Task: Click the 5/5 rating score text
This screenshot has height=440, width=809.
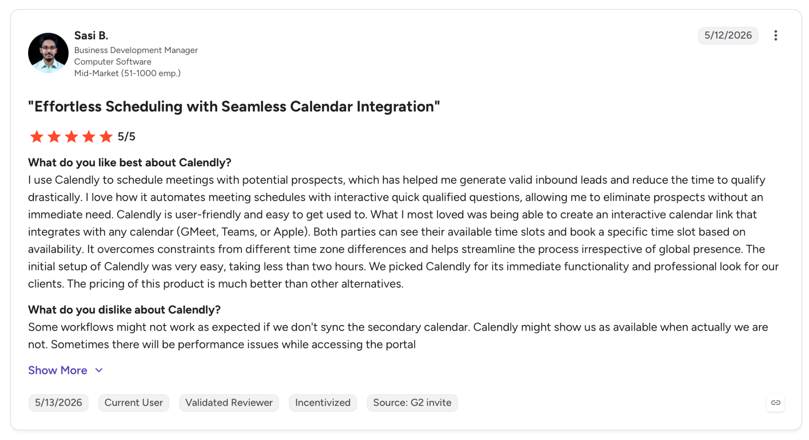Action: (x=126, y=137)
